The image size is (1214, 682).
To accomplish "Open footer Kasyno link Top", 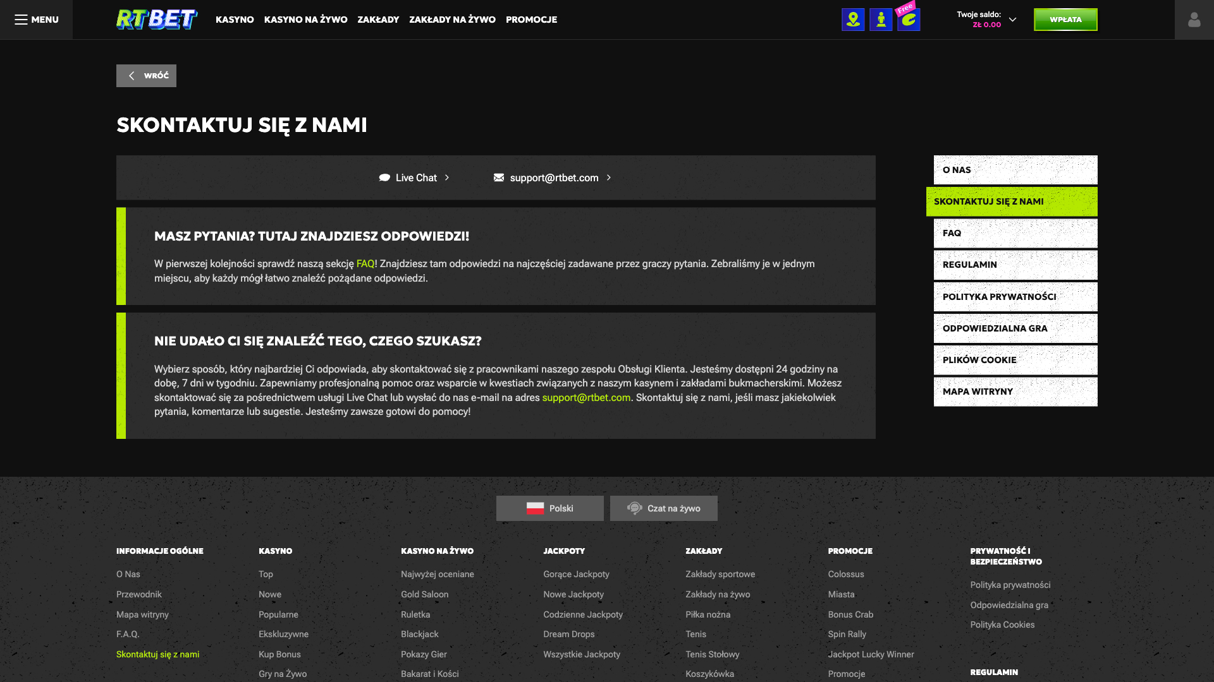I will pos(266,574).
